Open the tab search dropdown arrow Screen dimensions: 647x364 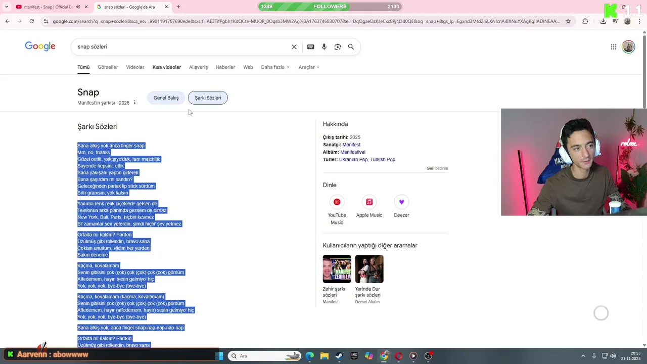click(x=7, y=7)
